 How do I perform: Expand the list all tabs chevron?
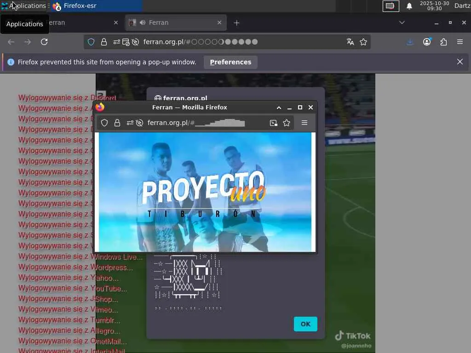(x=402, y=23)
